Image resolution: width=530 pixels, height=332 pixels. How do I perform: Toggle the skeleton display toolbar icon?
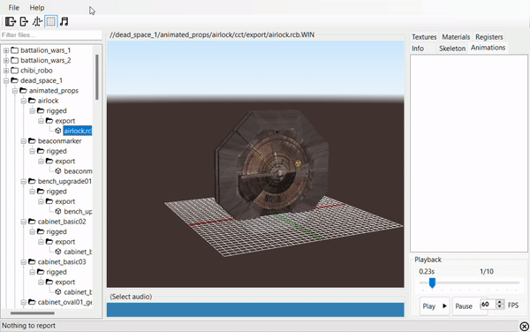[37, 21]
